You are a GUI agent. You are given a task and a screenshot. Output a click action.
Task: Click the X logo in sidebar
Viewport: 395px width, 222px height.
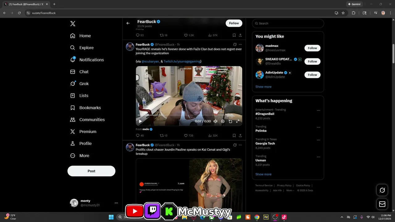[73, 24]
